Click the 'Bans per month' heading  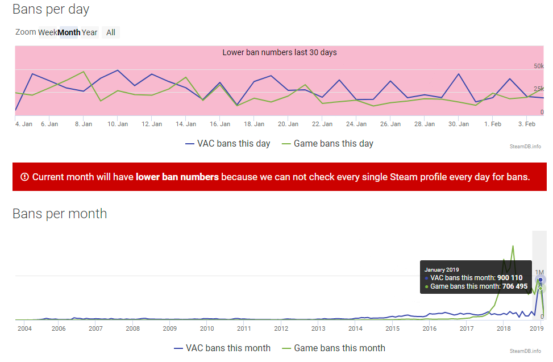coord(60,214)
